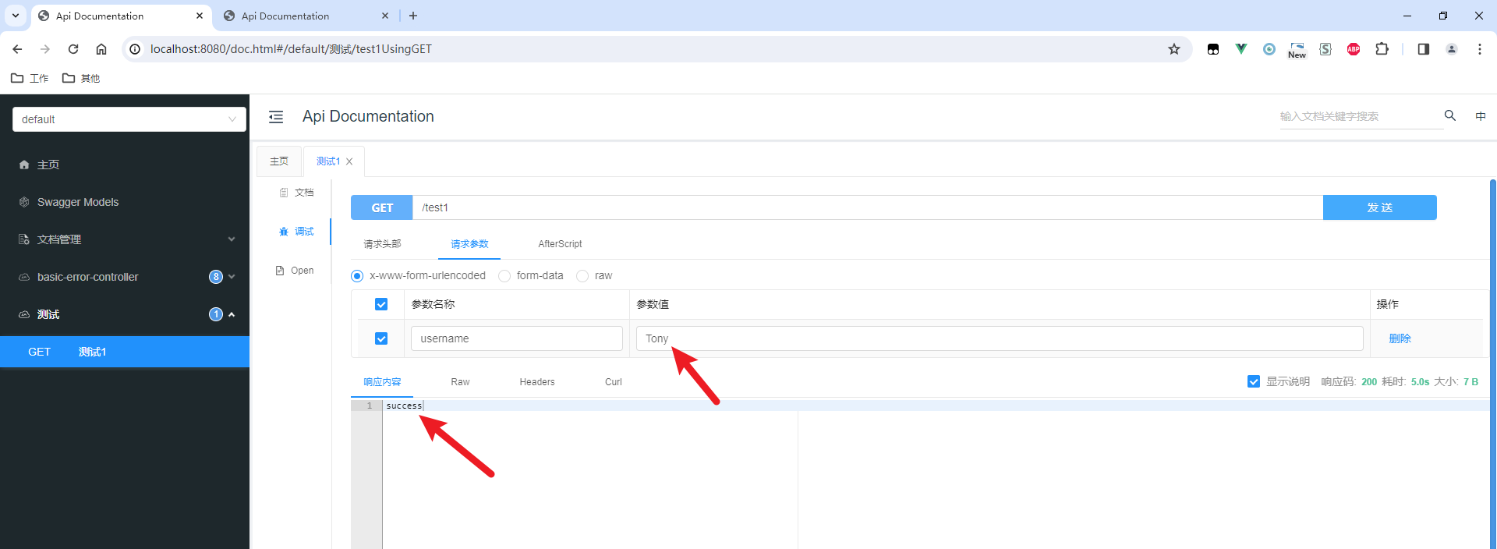Screen dimensions: 1497x549
Task: Open the default group dropdown
Action: [x=129, y=119]
